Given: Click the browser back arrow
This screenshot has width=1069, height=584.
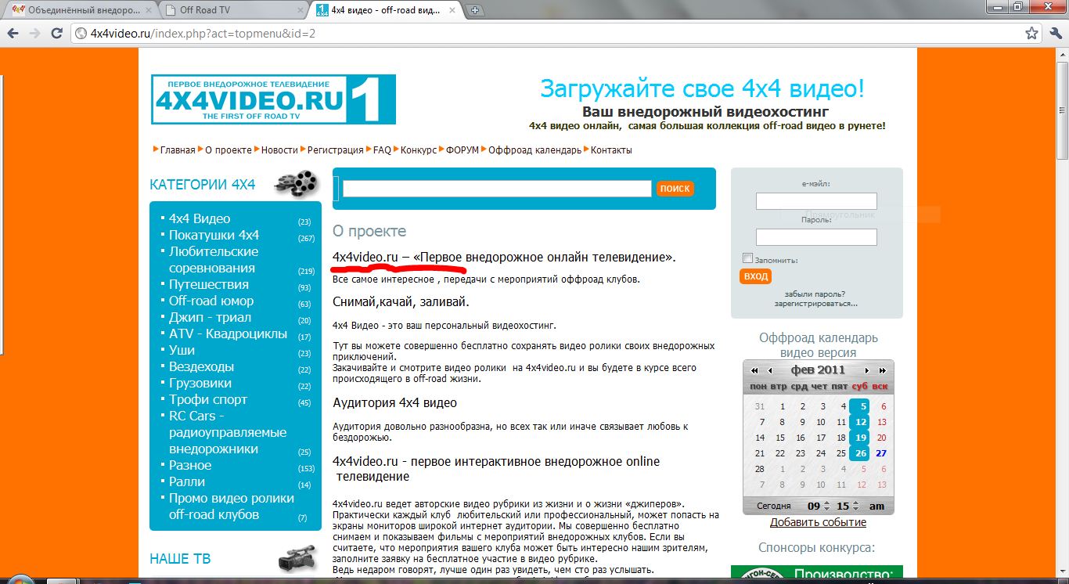Looking at the screenshot, I should 13,34.
